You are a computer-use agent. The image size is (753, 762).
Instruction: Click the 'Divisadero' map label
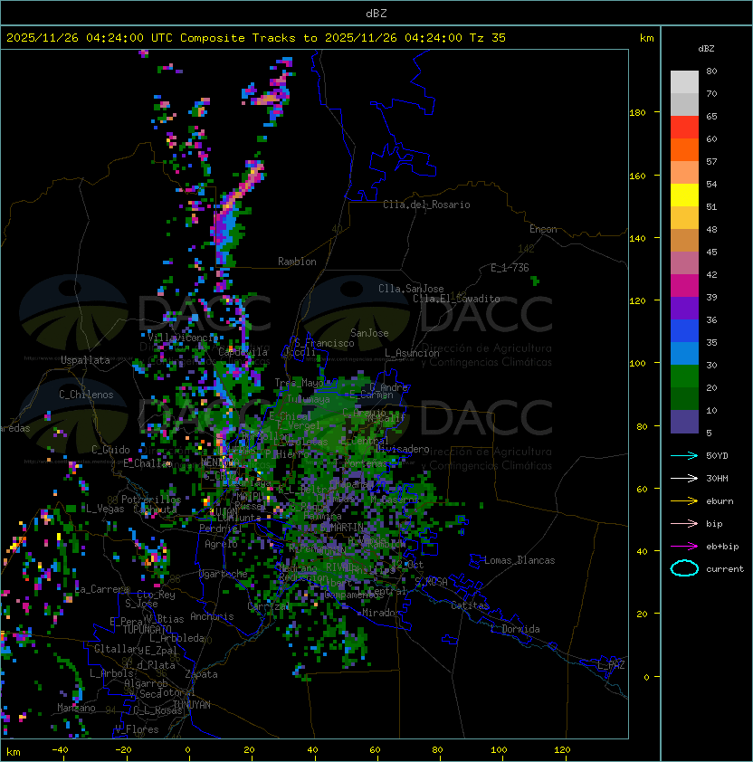click(403, 449)
